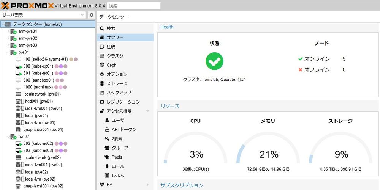Open the バックアップ menu item
Image resolution: width=380 pixels, height=190 pixels.
125,93
